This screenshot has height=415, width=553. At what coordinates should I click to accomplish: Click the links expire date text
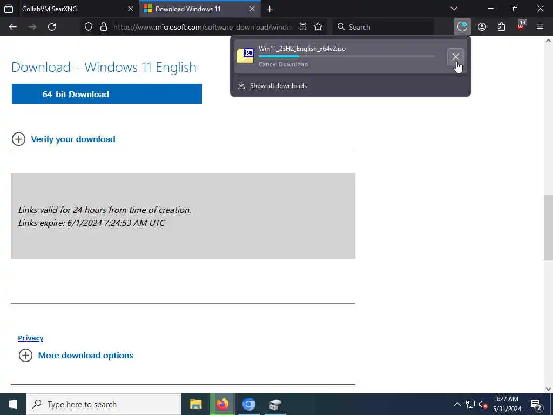(x=91, y=223)
